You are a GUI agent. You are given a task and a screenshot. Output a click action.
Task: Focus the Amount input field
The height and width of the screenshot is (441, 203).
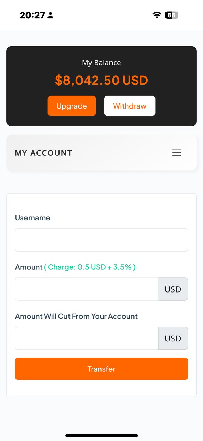[87, 289]
